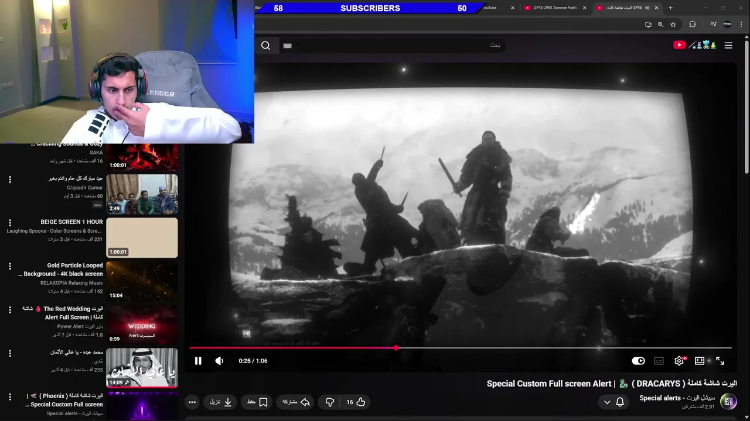750x421 pixels.
Task: Close the 2WEI, Tommee Profitt tab
Action: [x=584, y=8]
